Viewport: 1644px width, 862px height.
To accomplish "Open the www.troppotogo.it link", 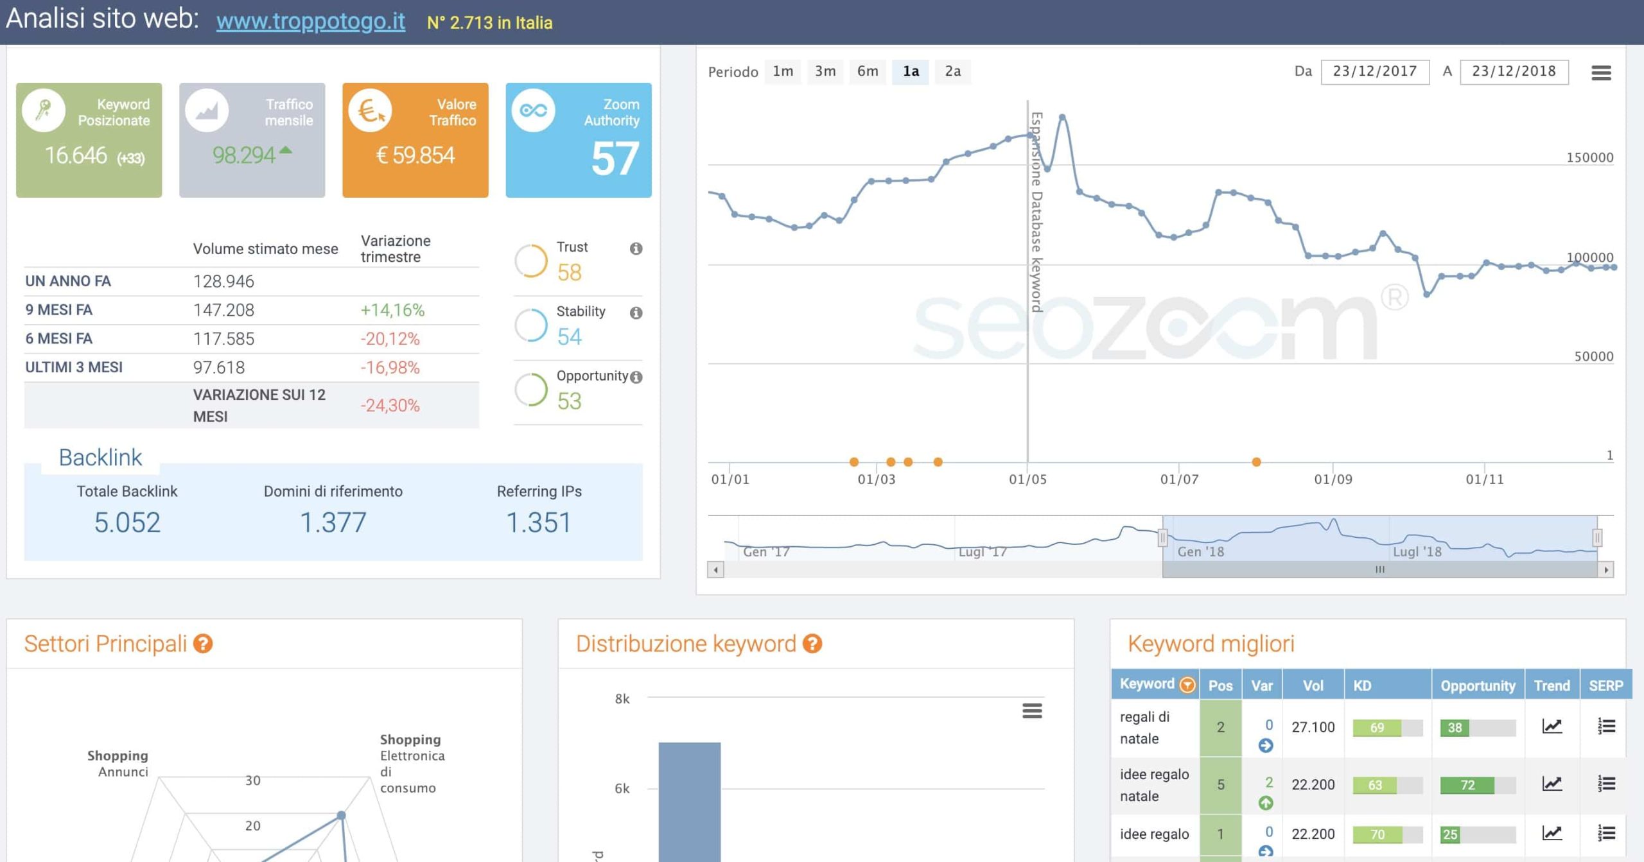I will click(x=311, y=21).
